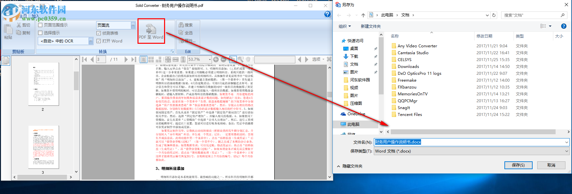Click the zoom out minus icon
Viewport: 572px width, 194px height.
(223, 59)
